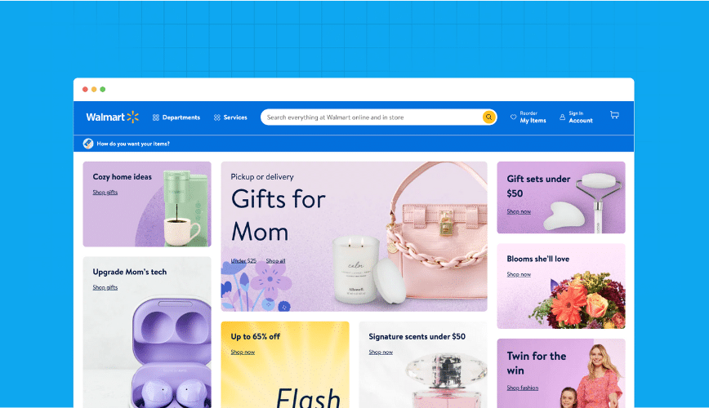Open the Upgrade Mom's tech earbuds tile

click(147, 332)
